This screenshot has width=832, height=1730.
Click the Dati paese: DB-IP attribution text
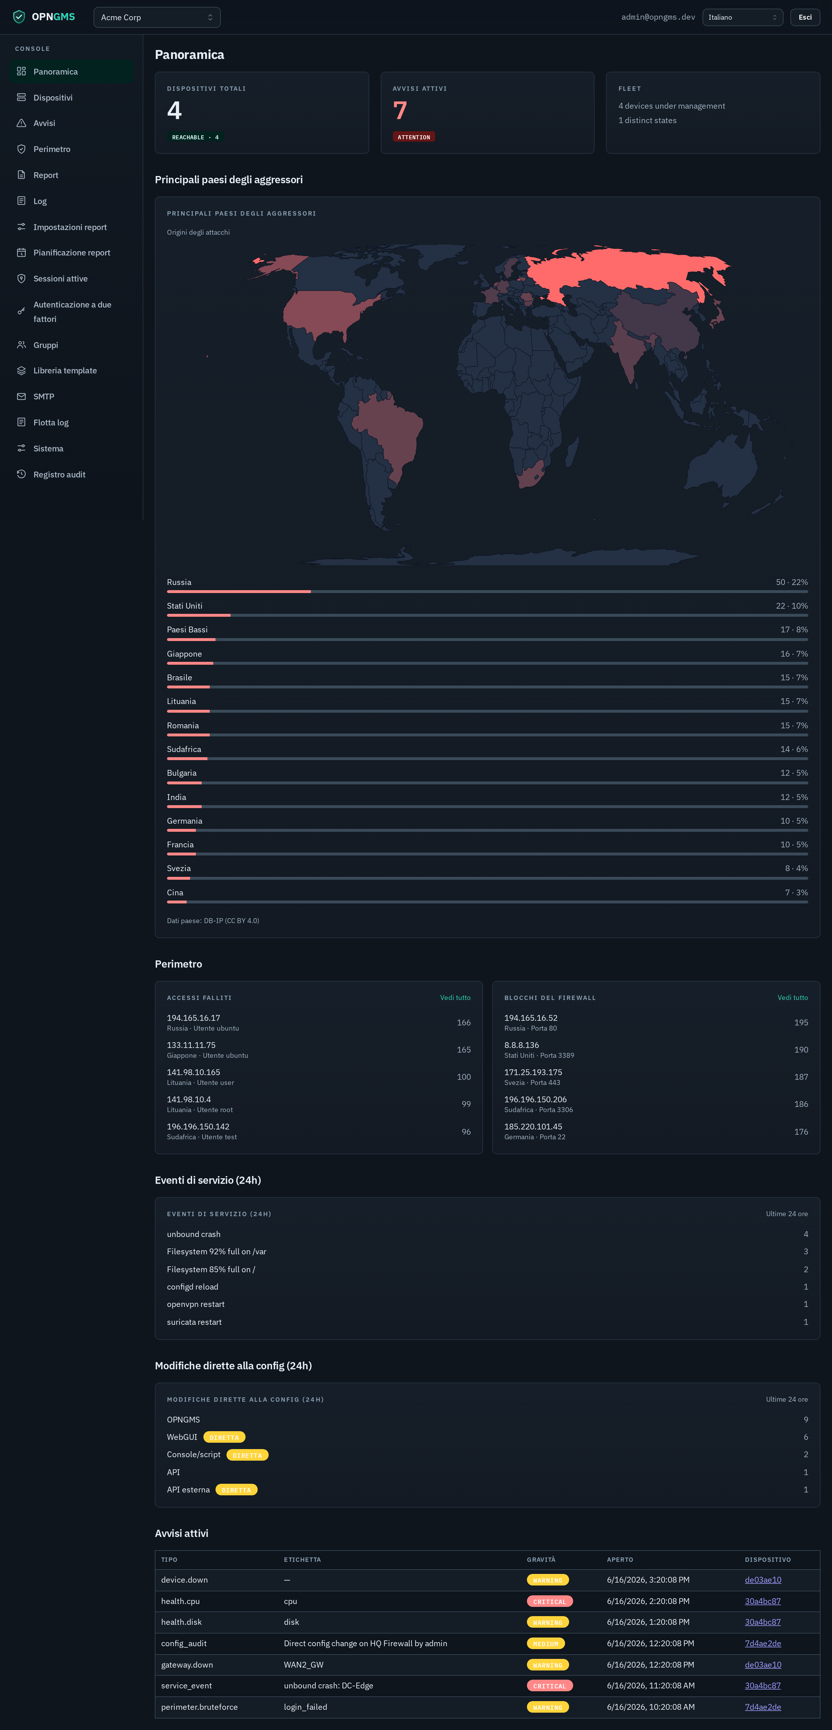(x=213, y=921)
